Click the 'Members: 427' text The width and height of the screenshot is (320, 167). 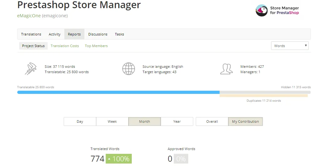252,67
